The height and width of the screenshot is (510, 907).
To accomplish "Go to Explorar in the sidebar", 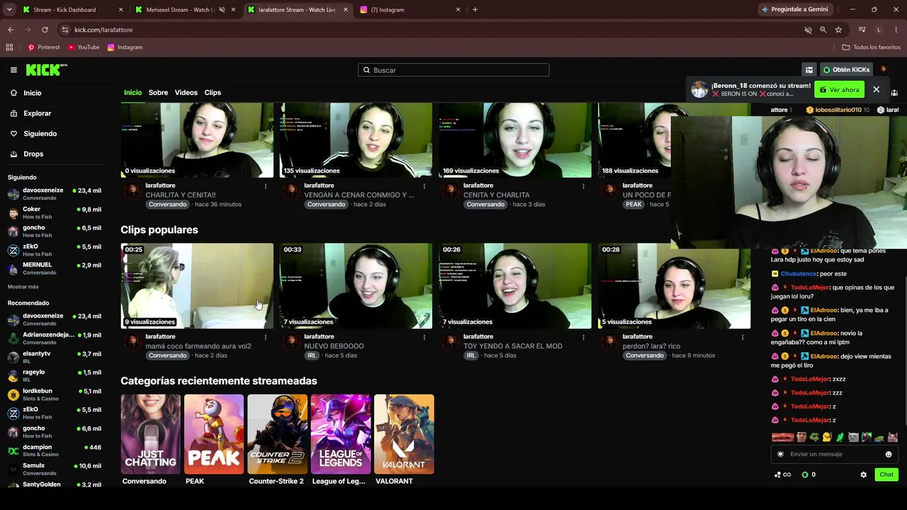I will 31,113.
